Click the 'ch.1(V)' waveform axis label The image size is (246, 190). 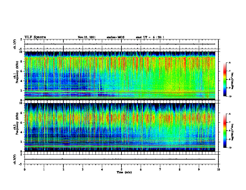pyautogui.click(x=15, y=44)
